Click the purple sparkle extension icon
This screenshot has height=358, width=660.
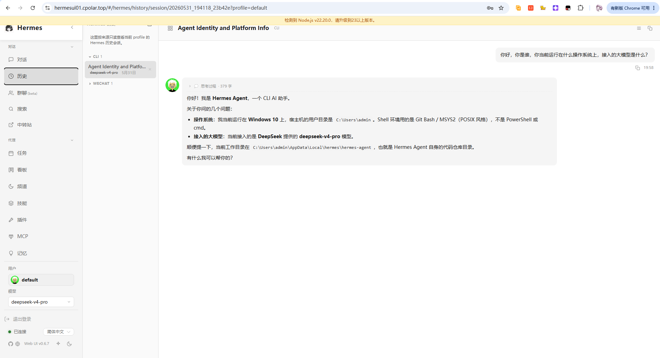point(556,8)
